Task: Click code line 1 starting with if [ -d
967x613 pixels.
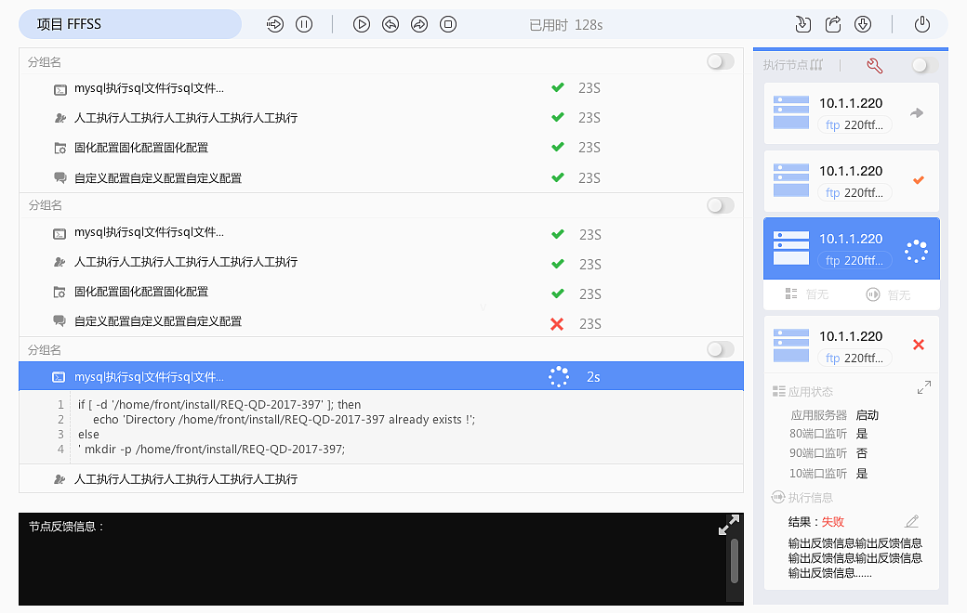Action: pyautogui.click(x=219, y=405)
